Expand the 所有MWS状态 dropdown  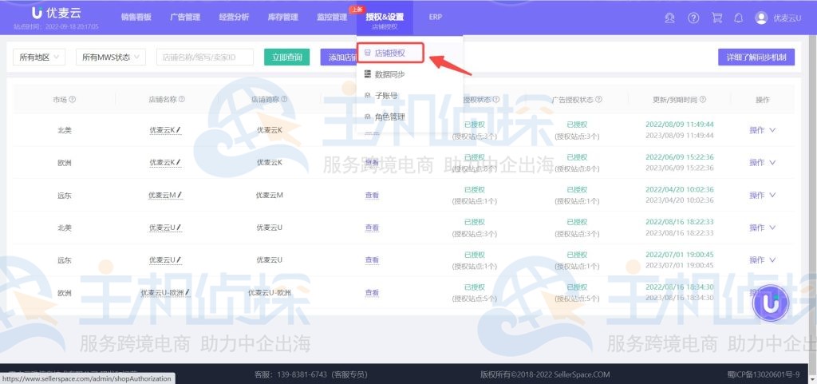tap(110, 57)
